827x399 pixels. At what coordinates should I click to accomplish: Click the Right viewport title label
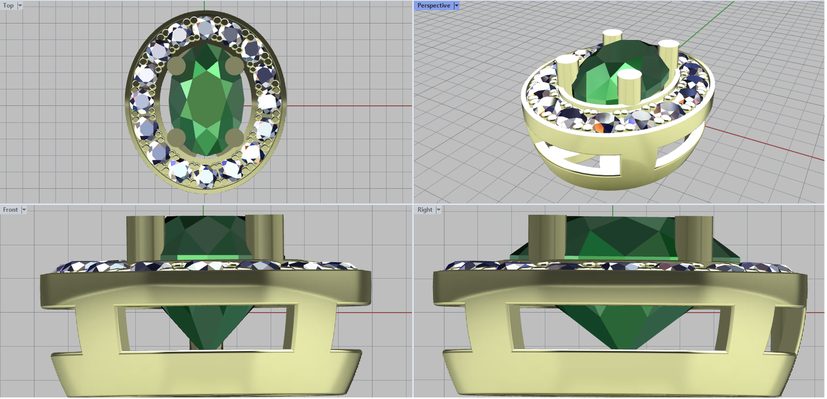[425, 210]
